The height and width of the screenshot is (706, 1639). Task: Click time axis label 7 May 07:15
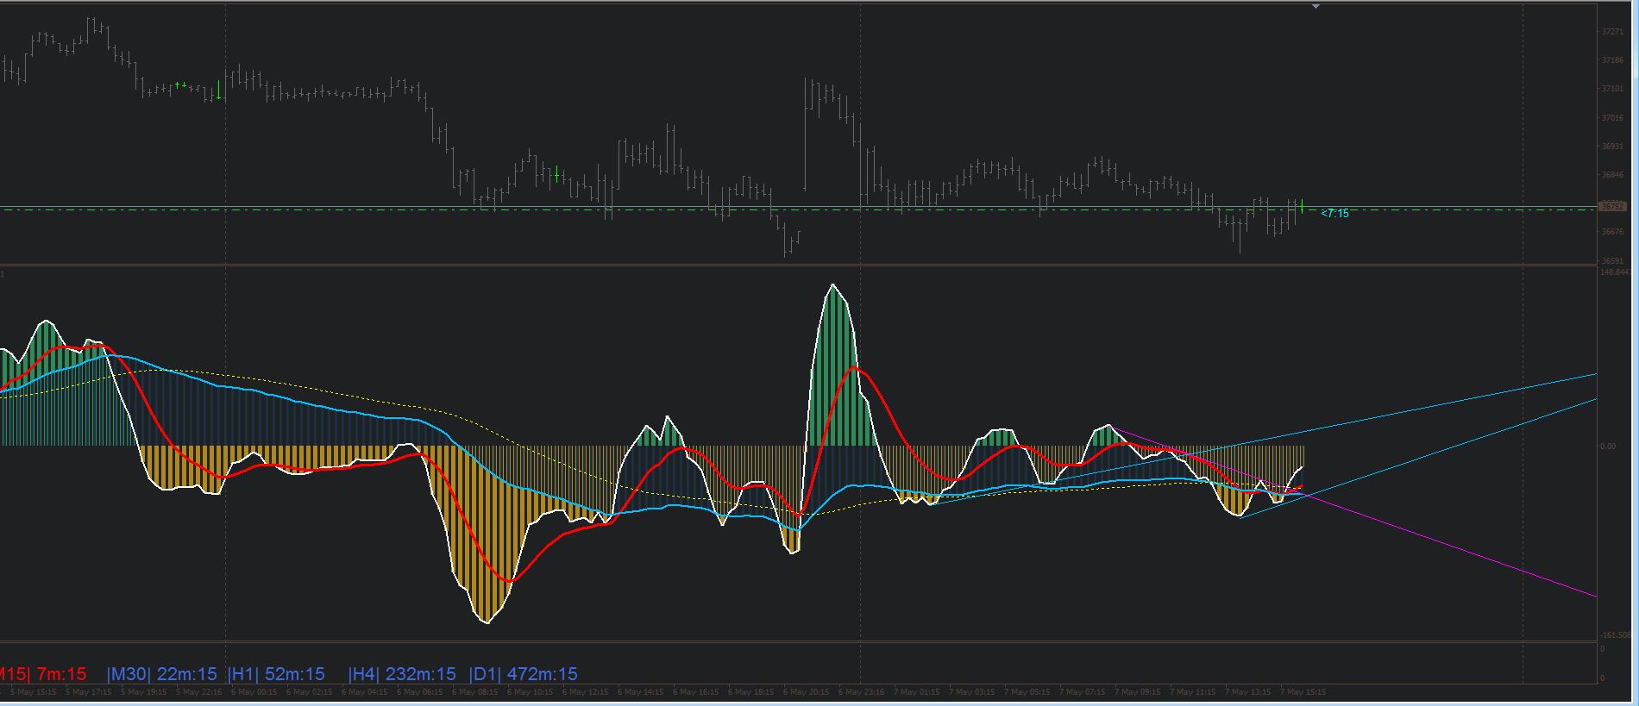click(1082, 692)
